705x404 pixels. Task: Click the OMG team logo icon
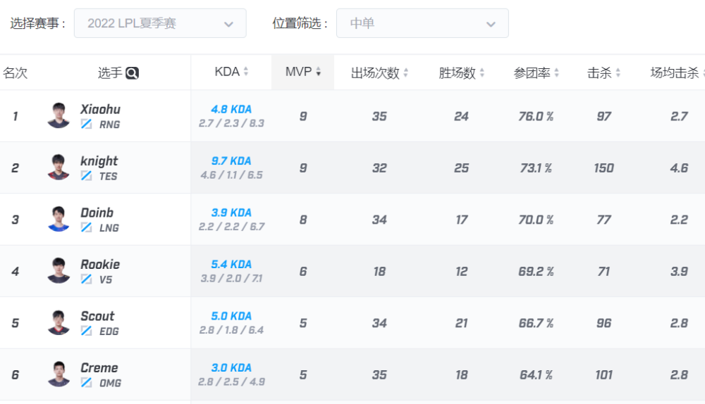(87, 383)
